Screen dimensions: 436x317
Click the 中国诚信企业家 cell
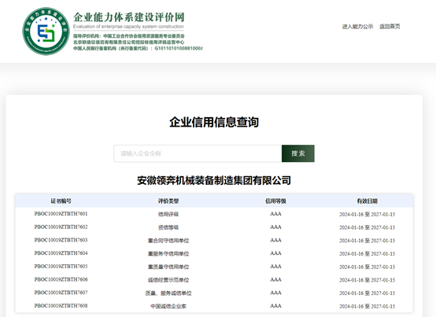point(168,306)
